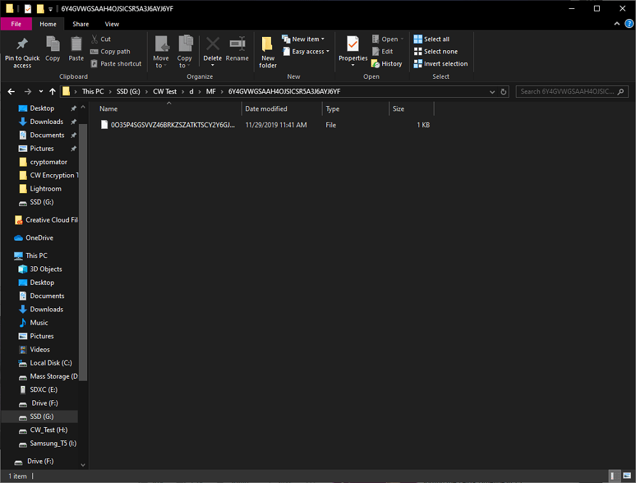The height and width of the screenshot is (483, 636).
Task: Open Creative Cloud Files
Action: point(52,220)
